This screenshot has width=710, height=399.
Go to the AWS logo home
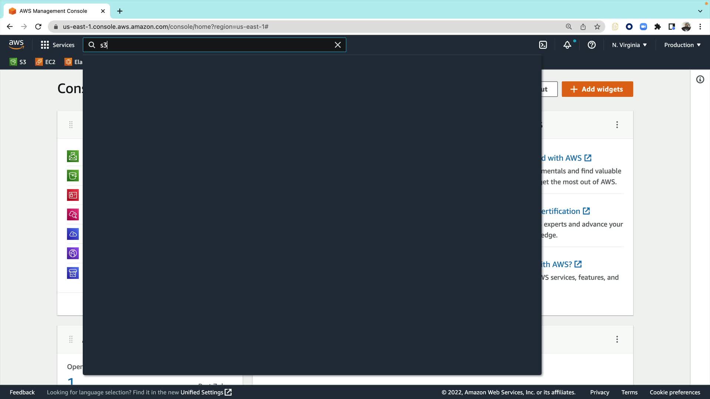16,44
